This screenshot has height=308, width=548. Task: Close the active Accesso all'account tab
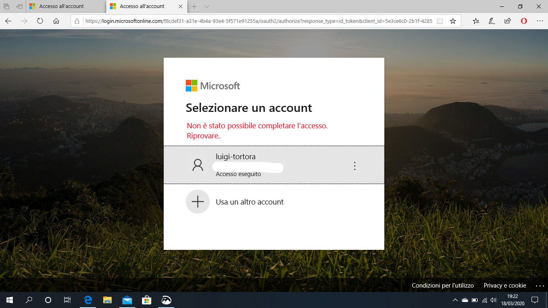click(x=180, y=6)
